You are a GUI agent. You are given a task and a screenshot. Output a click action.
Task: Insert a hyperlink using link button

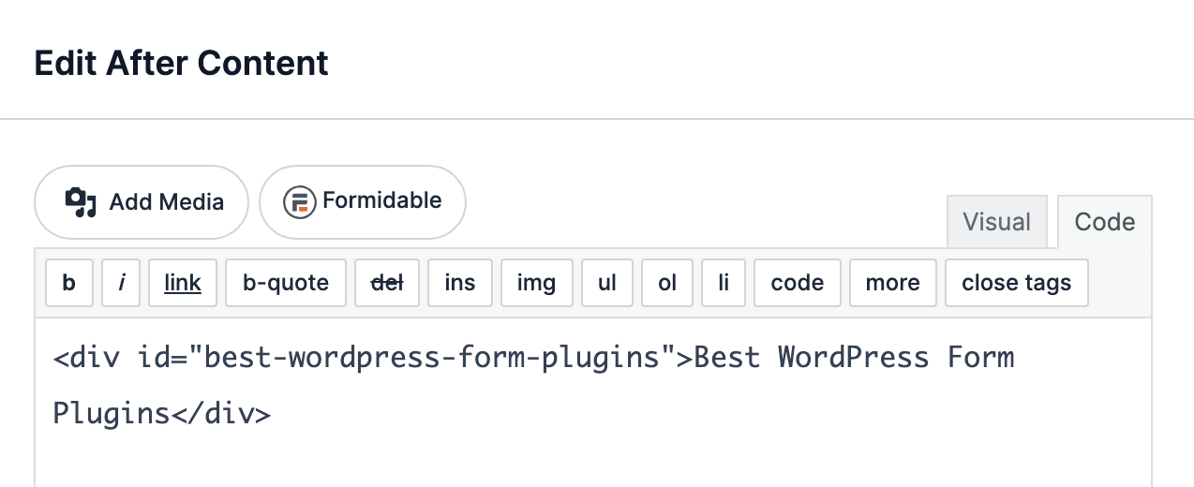[x=183, y=283]
